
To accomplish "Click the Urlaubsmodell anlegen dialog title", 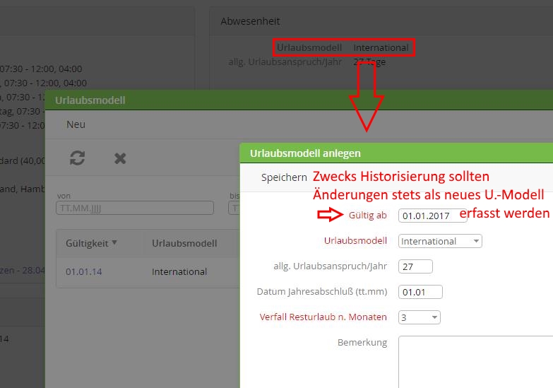I will click(x=305, y=153).
